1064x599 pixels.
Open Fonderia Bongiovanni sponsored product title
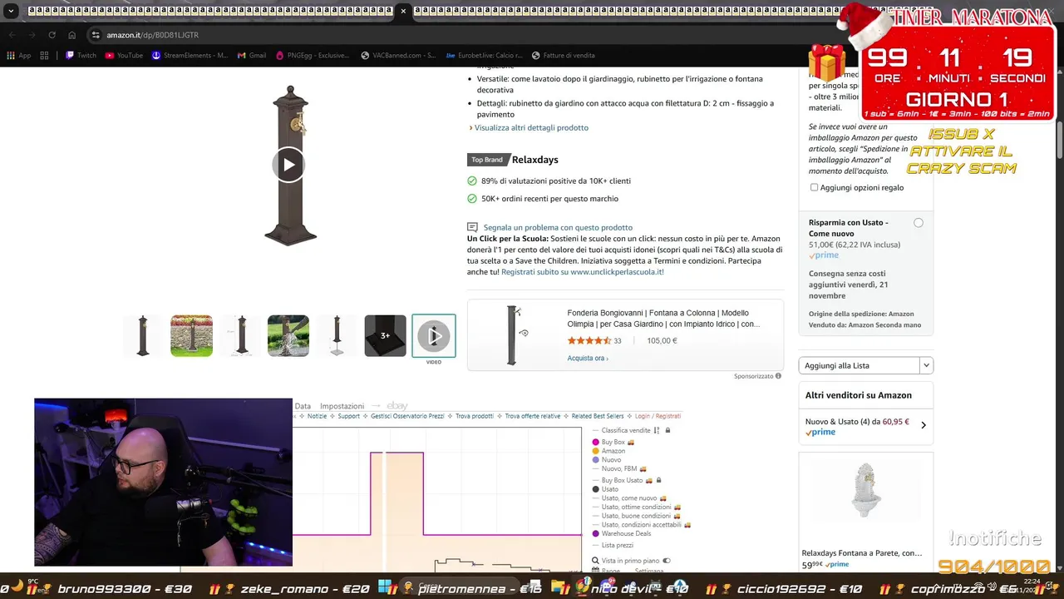[663, 319]
